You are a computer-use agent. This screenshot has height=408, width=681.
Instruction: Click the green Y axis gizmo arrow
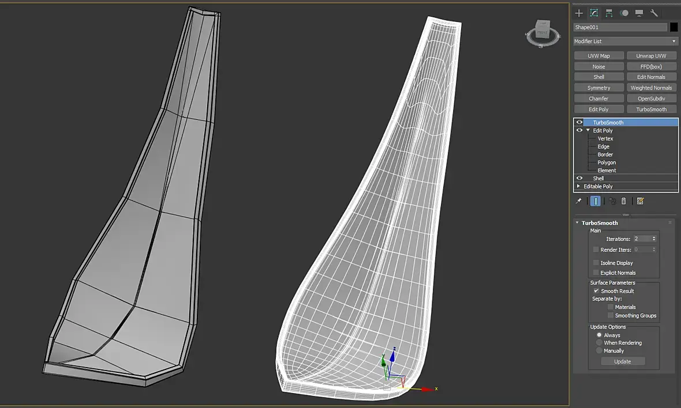[384, 361]
